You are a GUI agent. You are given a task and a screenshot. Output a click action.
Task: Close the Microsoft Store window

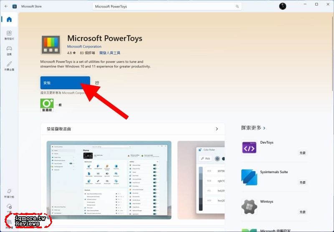pyautogui.click(x=328, y=4)
